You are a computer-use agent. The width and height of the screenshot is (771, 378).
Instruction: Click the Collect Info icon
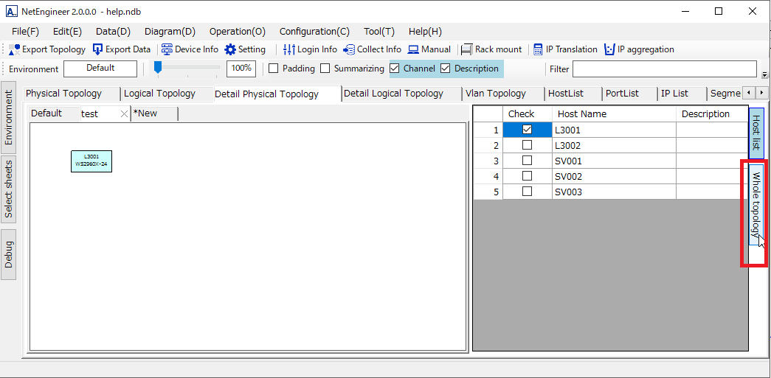pos(349,49)
